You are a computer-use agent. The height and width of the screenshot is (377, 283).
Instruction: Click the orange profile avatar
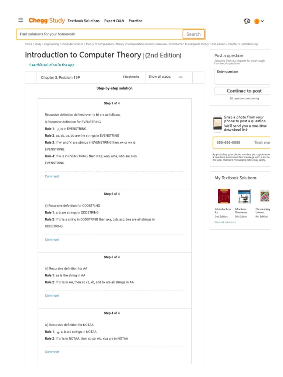pos(257,21)
